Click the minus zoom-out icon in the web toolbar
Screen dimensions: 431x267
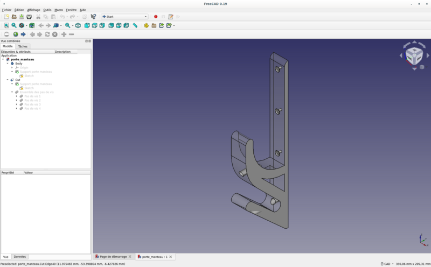(72, 34)
